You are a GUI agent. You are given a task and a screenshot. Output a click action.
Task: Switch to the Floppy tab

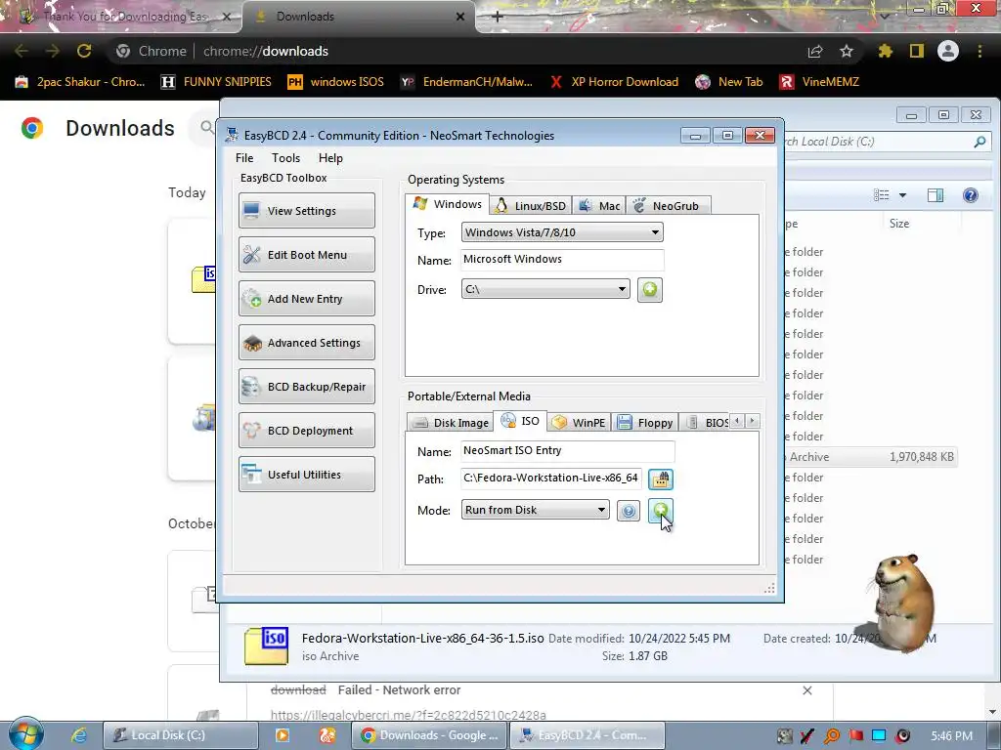(645, 423)
